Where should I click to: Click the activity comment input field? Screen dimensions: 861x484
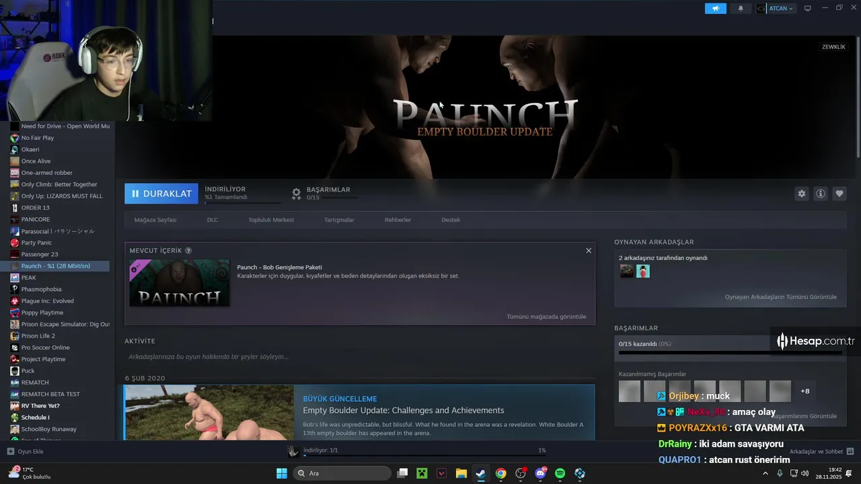pyautogui.click(x=360, y=357)
